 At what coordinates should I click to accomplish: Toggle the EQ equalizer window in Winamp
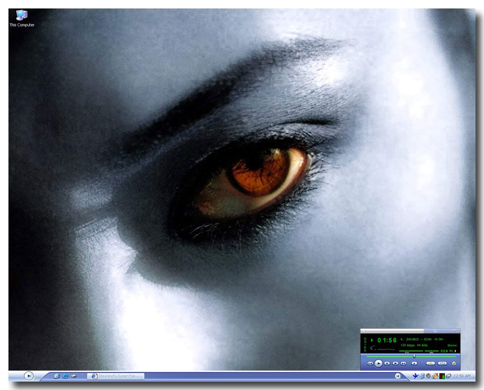tap(444, 351)
